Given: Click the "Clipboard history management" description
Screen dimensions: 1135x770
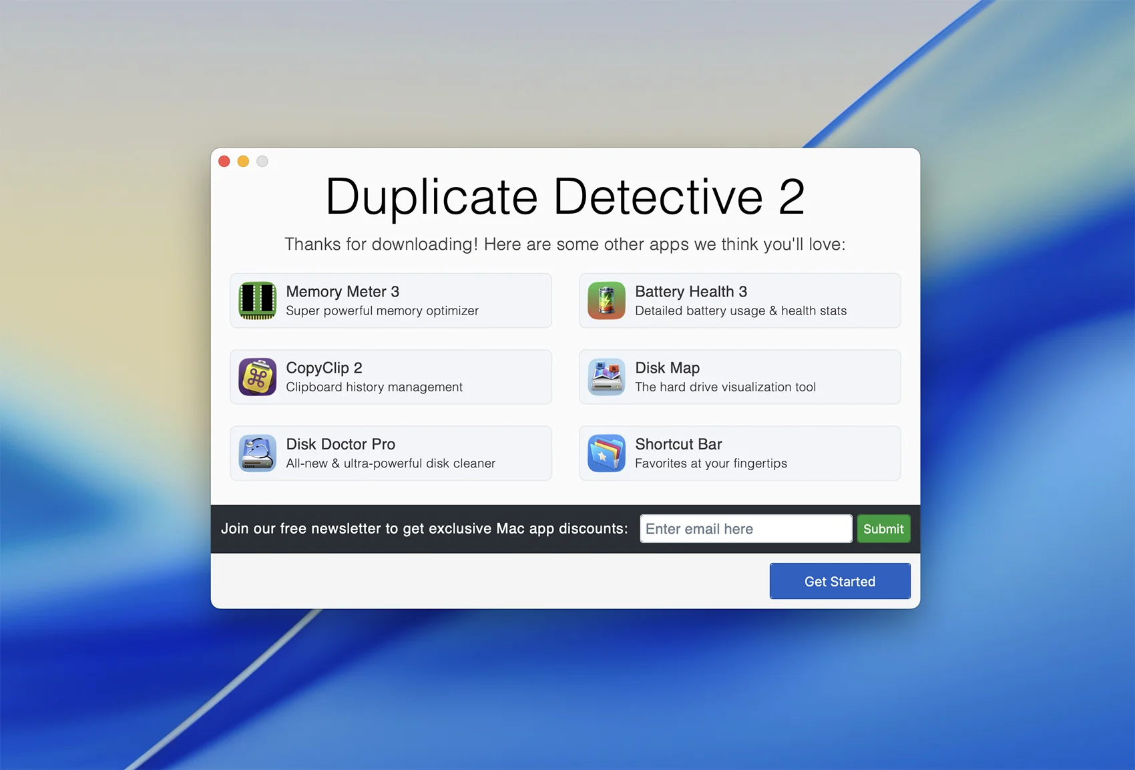Looking at the screenshot, I should tap(374, 387).
